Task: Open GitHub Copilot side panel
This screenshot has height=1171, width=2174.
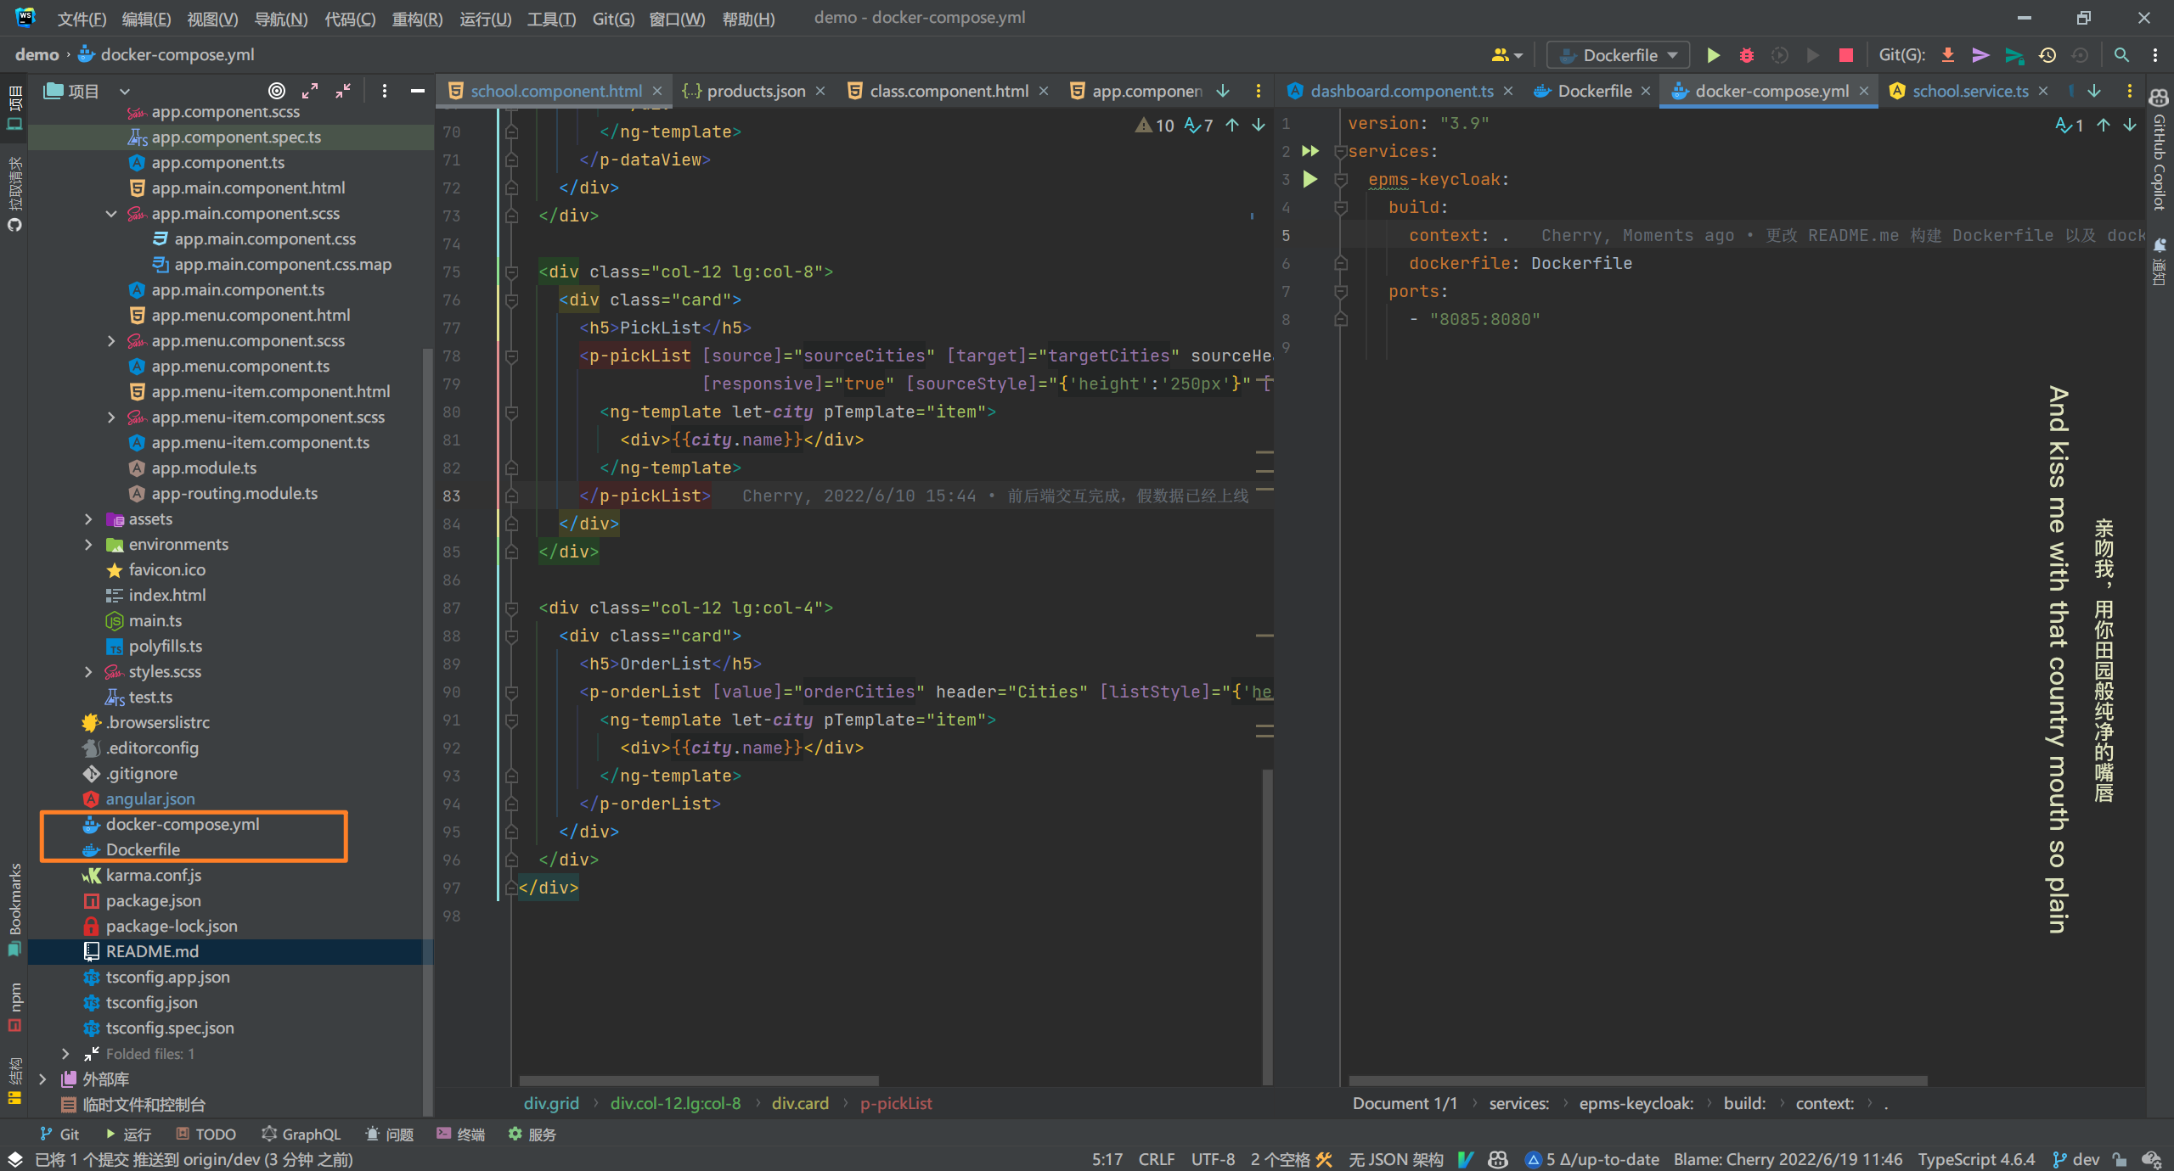Action: pyautogui.click(x=2159, y=150)
